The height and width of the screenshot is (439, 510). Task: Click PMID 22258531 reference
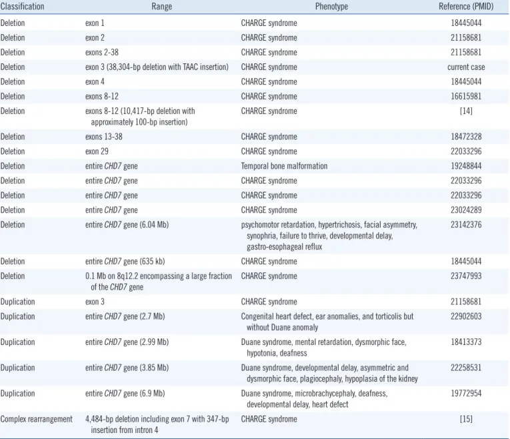[x=466, y=368]
